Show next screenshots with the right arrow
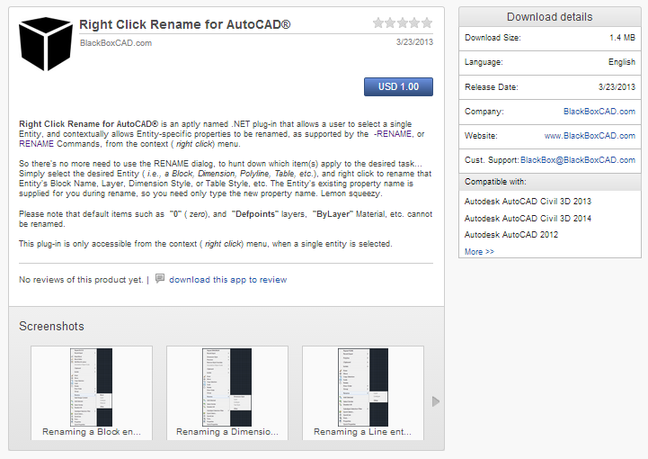The height and width of the screenshot is (459, 648). (x=435, y=401)
